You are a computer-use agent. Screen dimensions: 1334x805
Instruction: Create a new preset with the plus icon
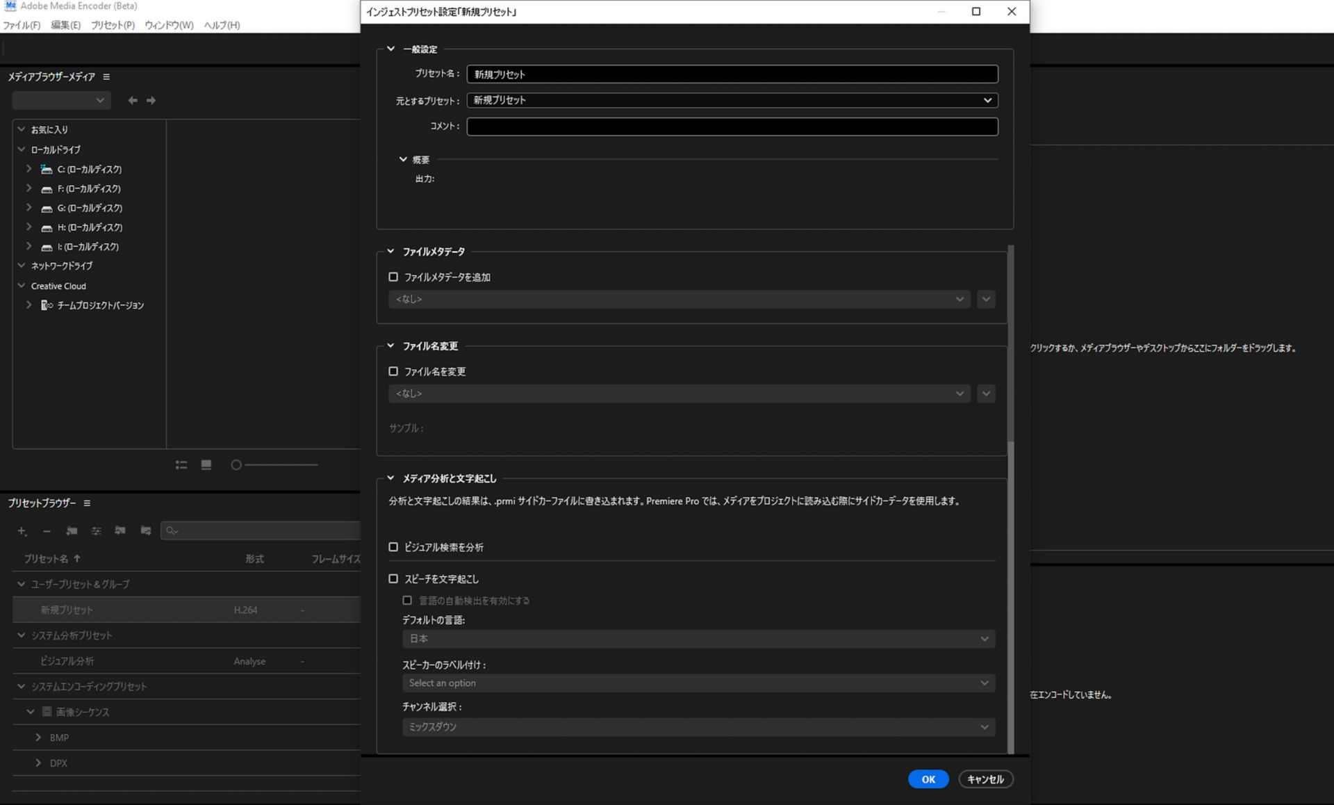pos(22,530)
